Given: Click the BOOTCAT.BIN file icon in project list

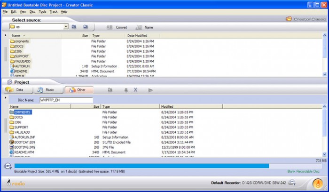Looking at the screenshot, I should coord(12,142).
